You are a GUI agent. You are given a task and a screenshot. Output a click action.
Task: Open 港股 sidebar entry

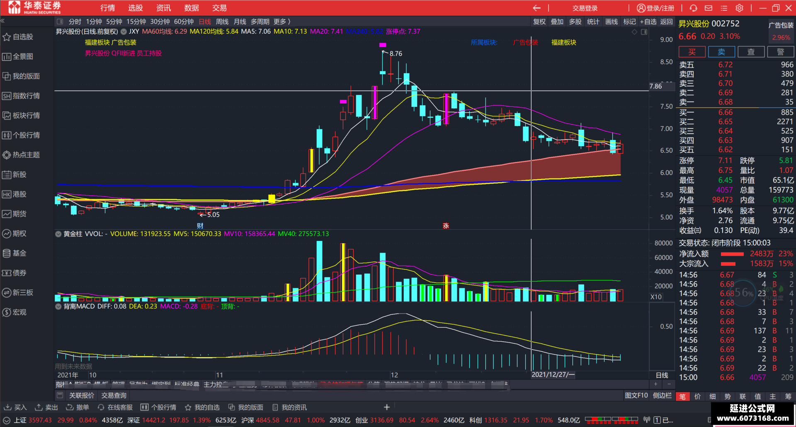15,194
